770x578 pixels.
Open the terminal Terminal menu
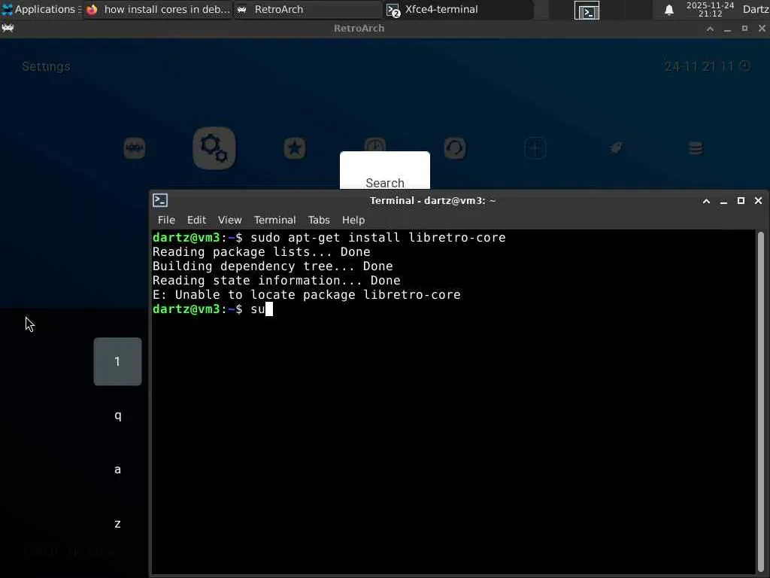click(275, 220)
